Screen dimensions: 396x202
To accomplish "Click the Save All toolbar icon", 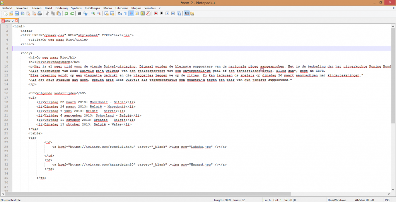I will pos(22,14).
